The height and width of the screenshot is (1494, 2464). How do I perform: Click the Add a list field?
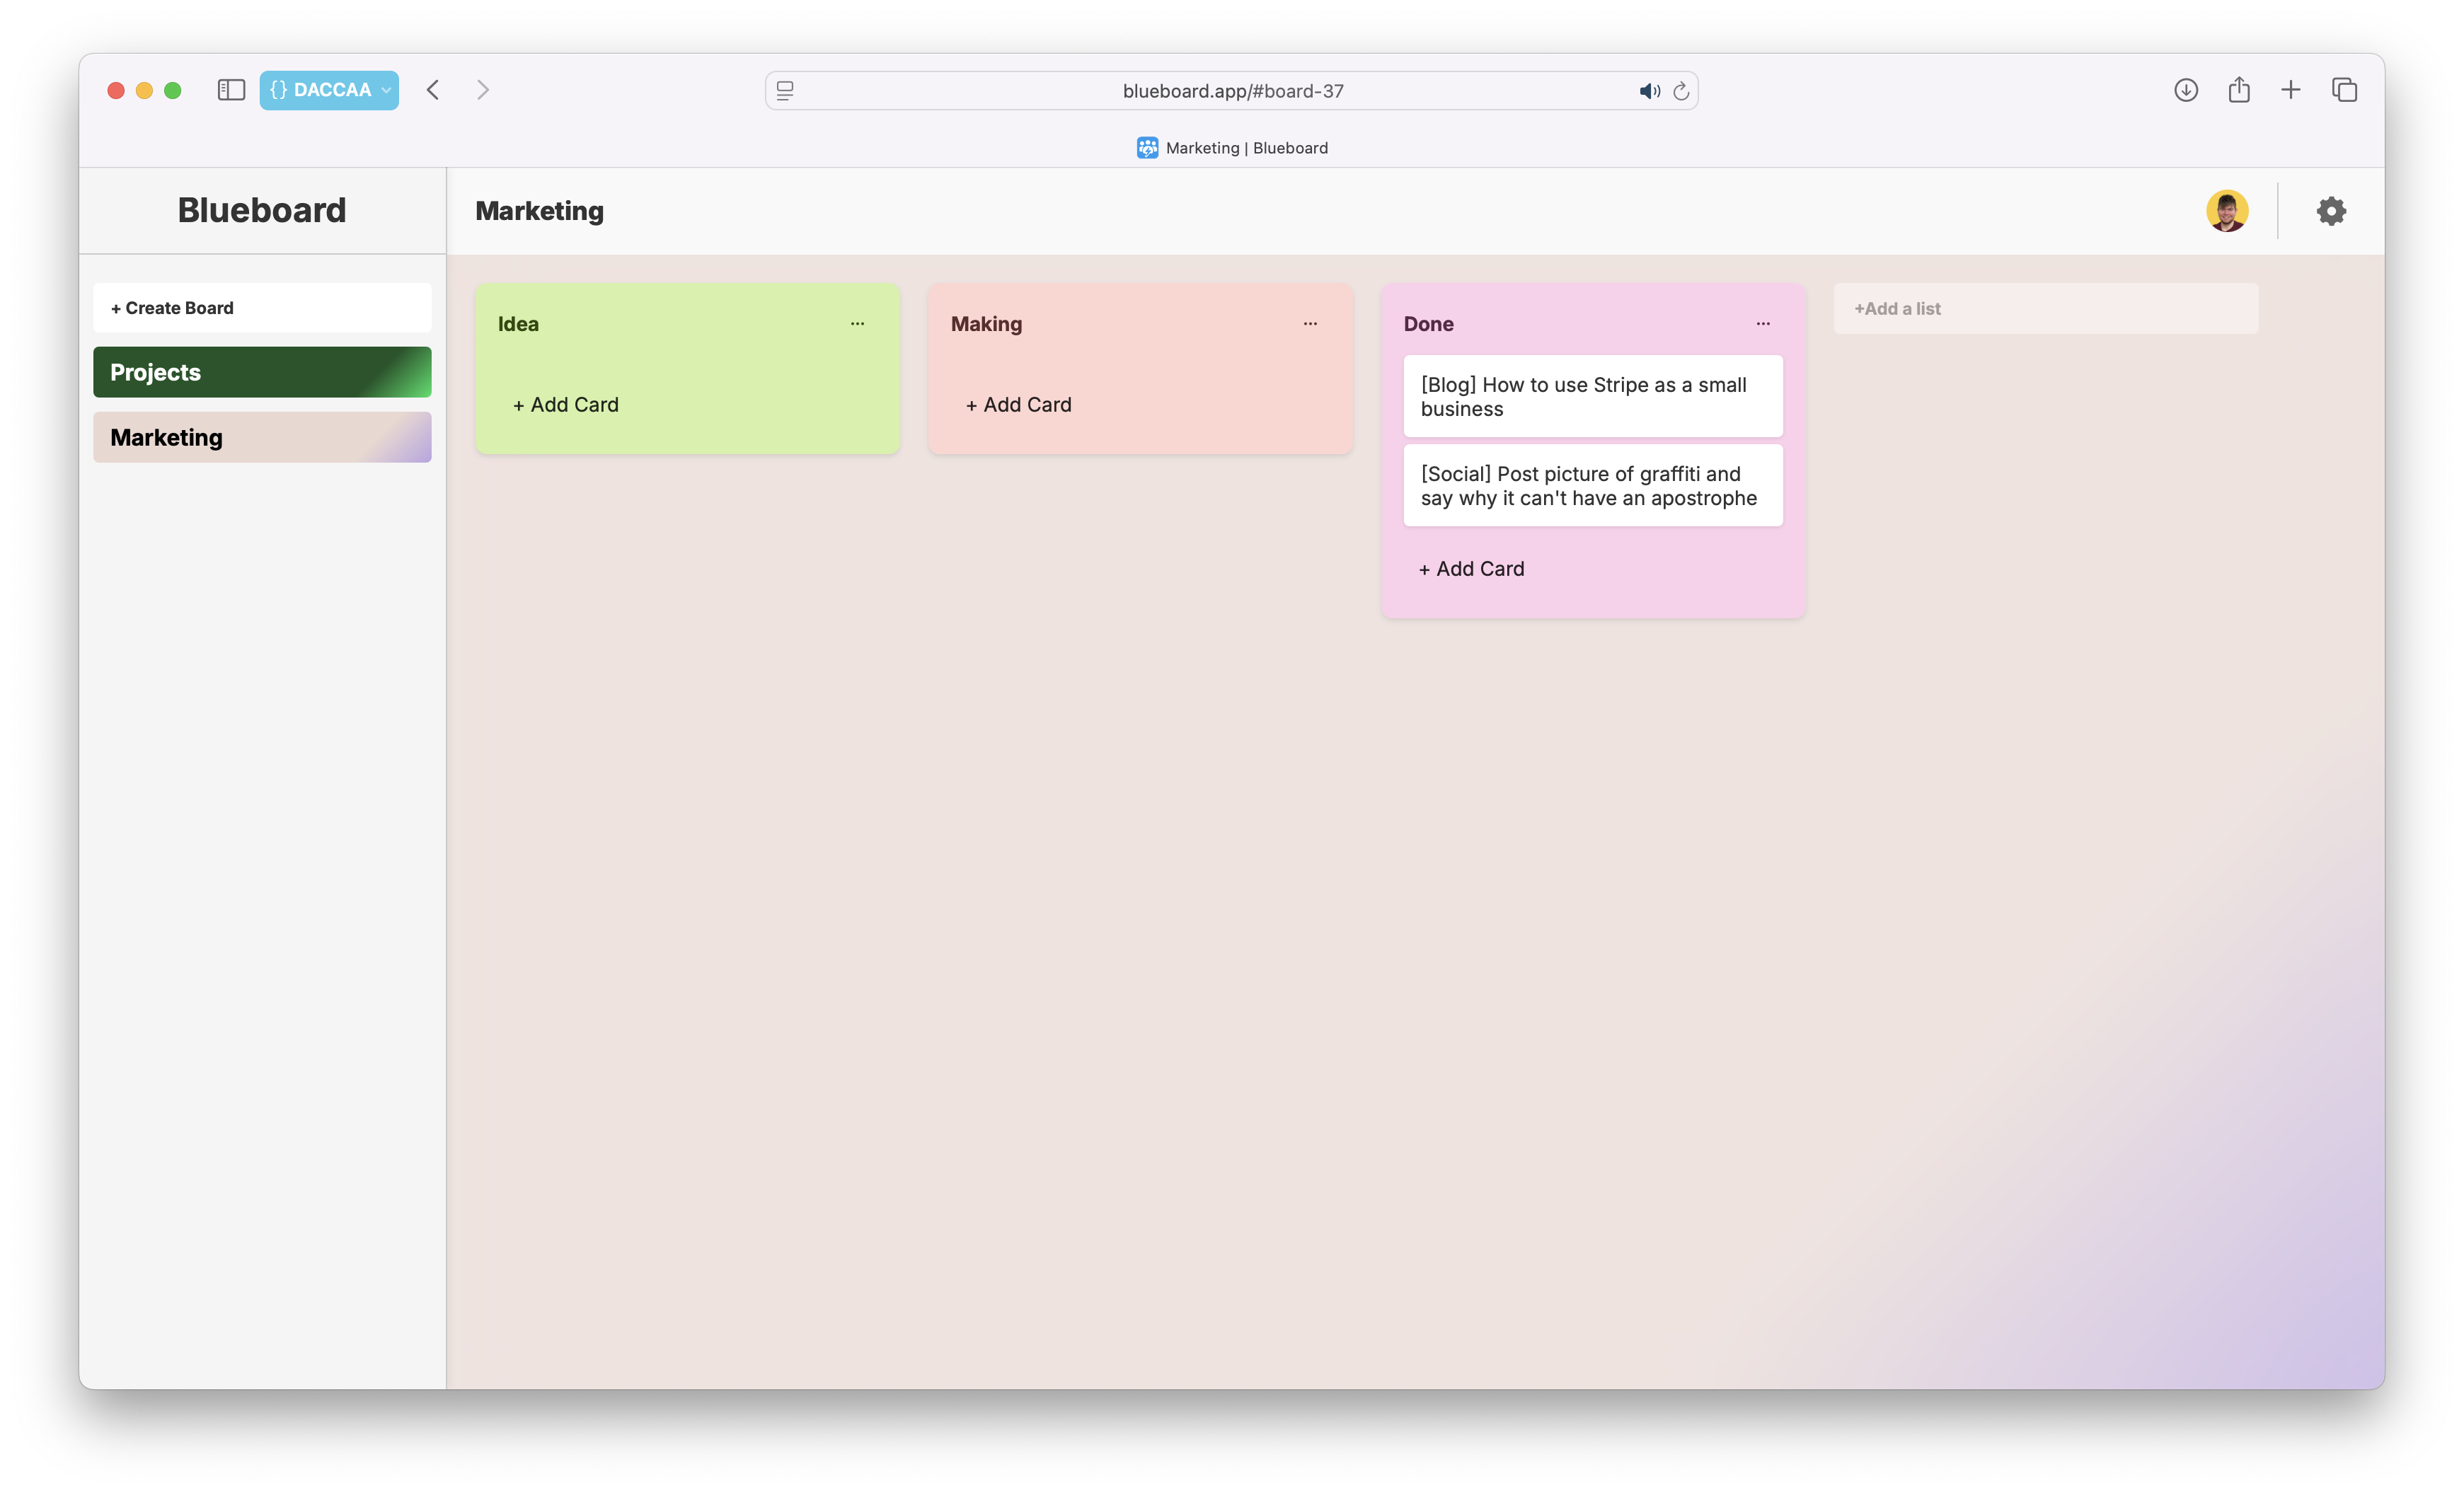tap(2045, 309)
